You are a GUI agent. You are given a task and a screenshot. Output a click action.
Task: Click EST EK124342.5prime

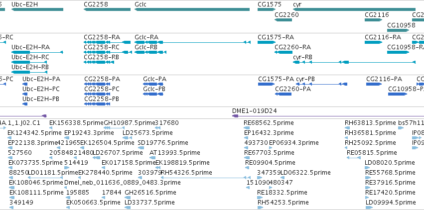9,138
